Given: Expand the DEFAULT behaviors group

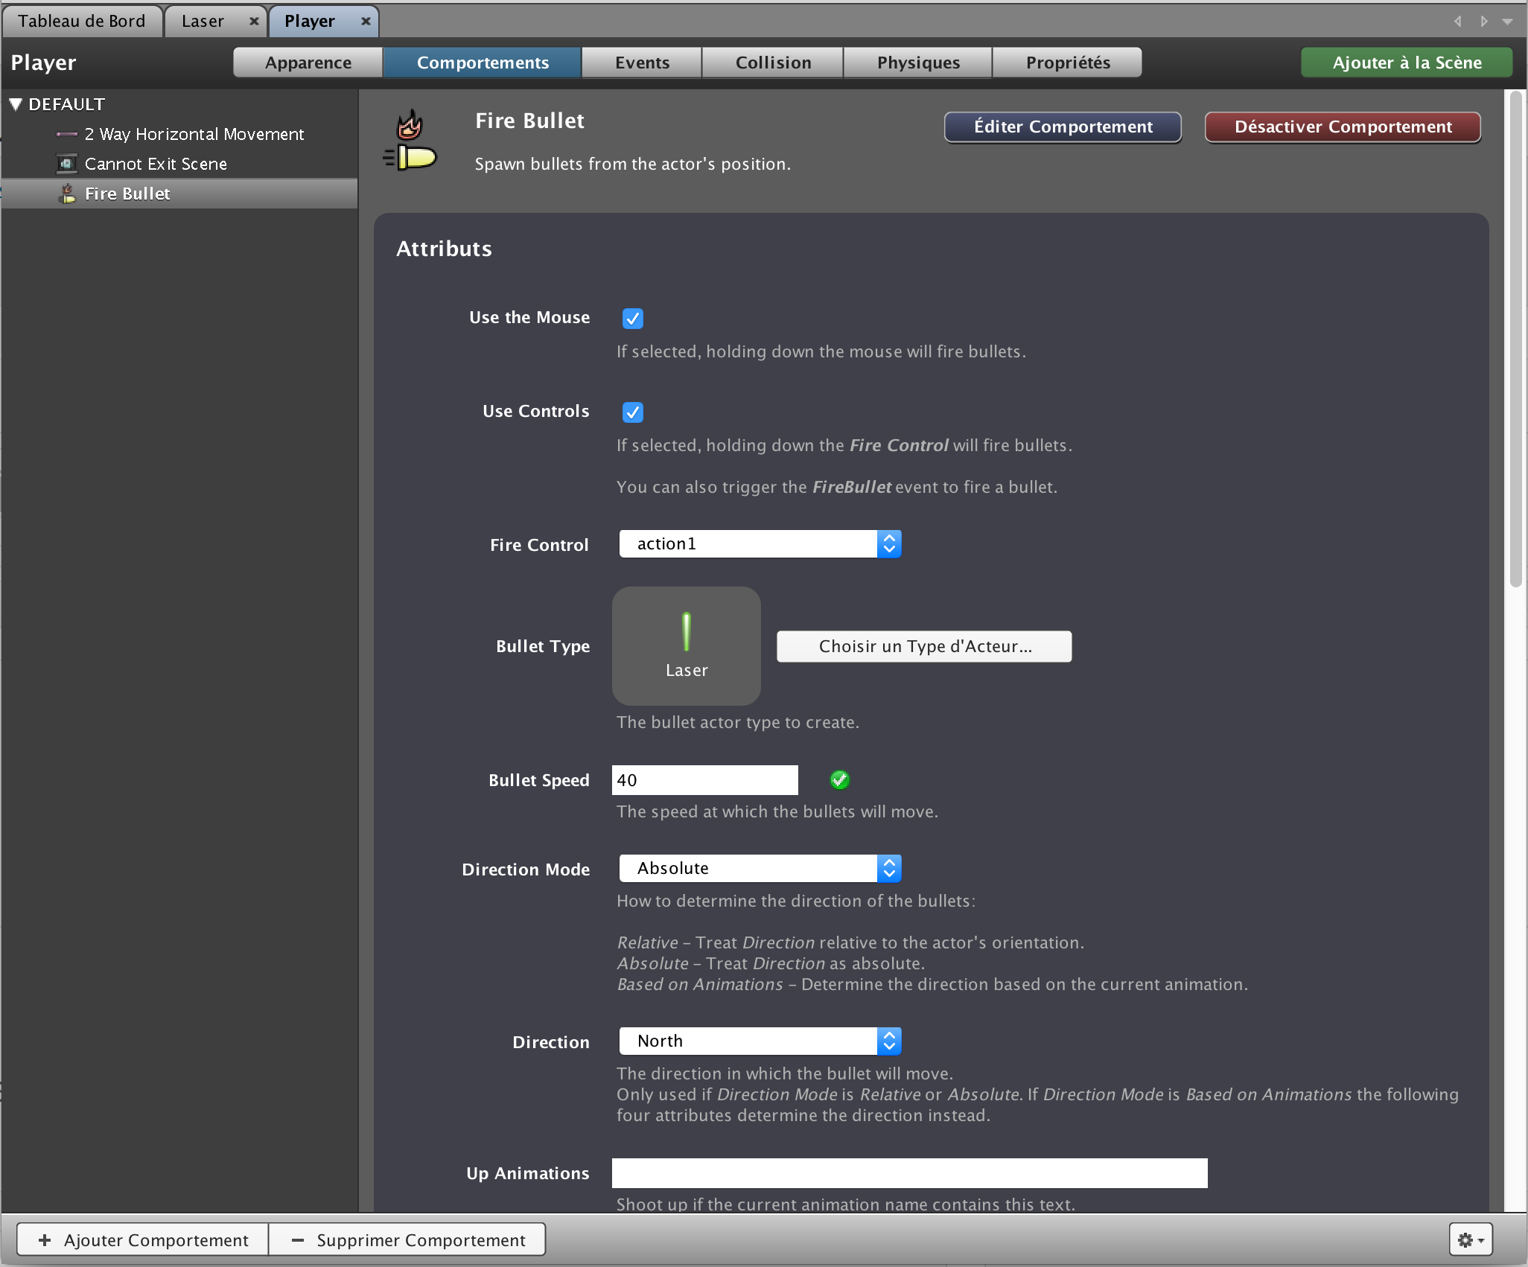Looking at the screenshot, I should (14, 104).
